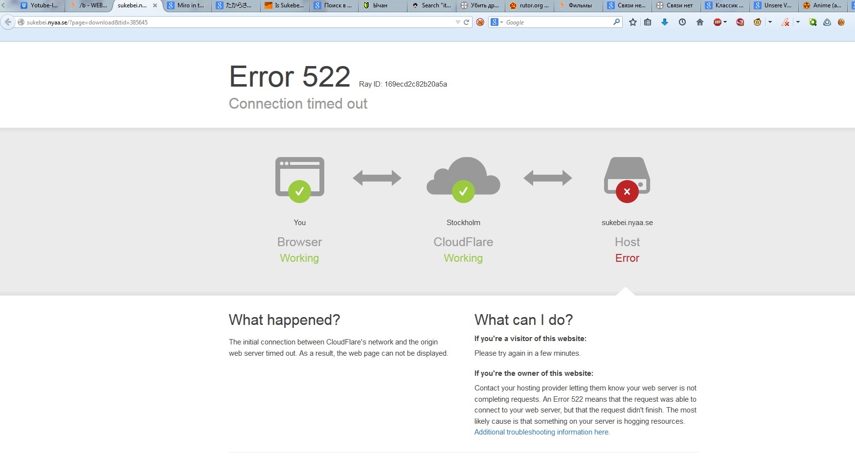The width and height of the screenshot is (855, 458).
Task: Click the NoScript blocked icon next to reload
Action: [x=480, y=22]
